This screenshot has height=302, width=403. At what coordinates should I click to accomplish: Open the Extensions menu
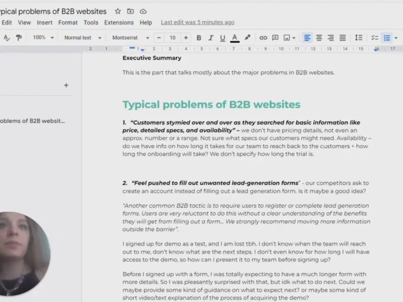pos(119,23)
